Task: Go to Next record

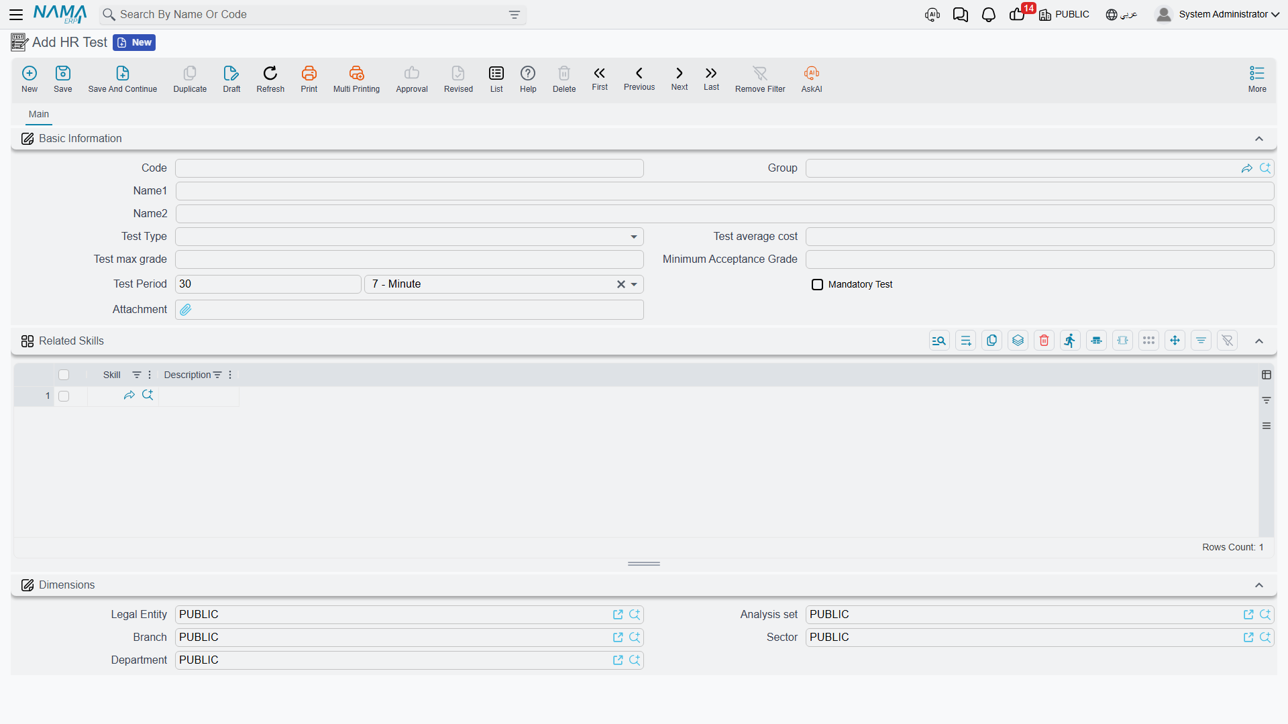Action: (680, 78)
